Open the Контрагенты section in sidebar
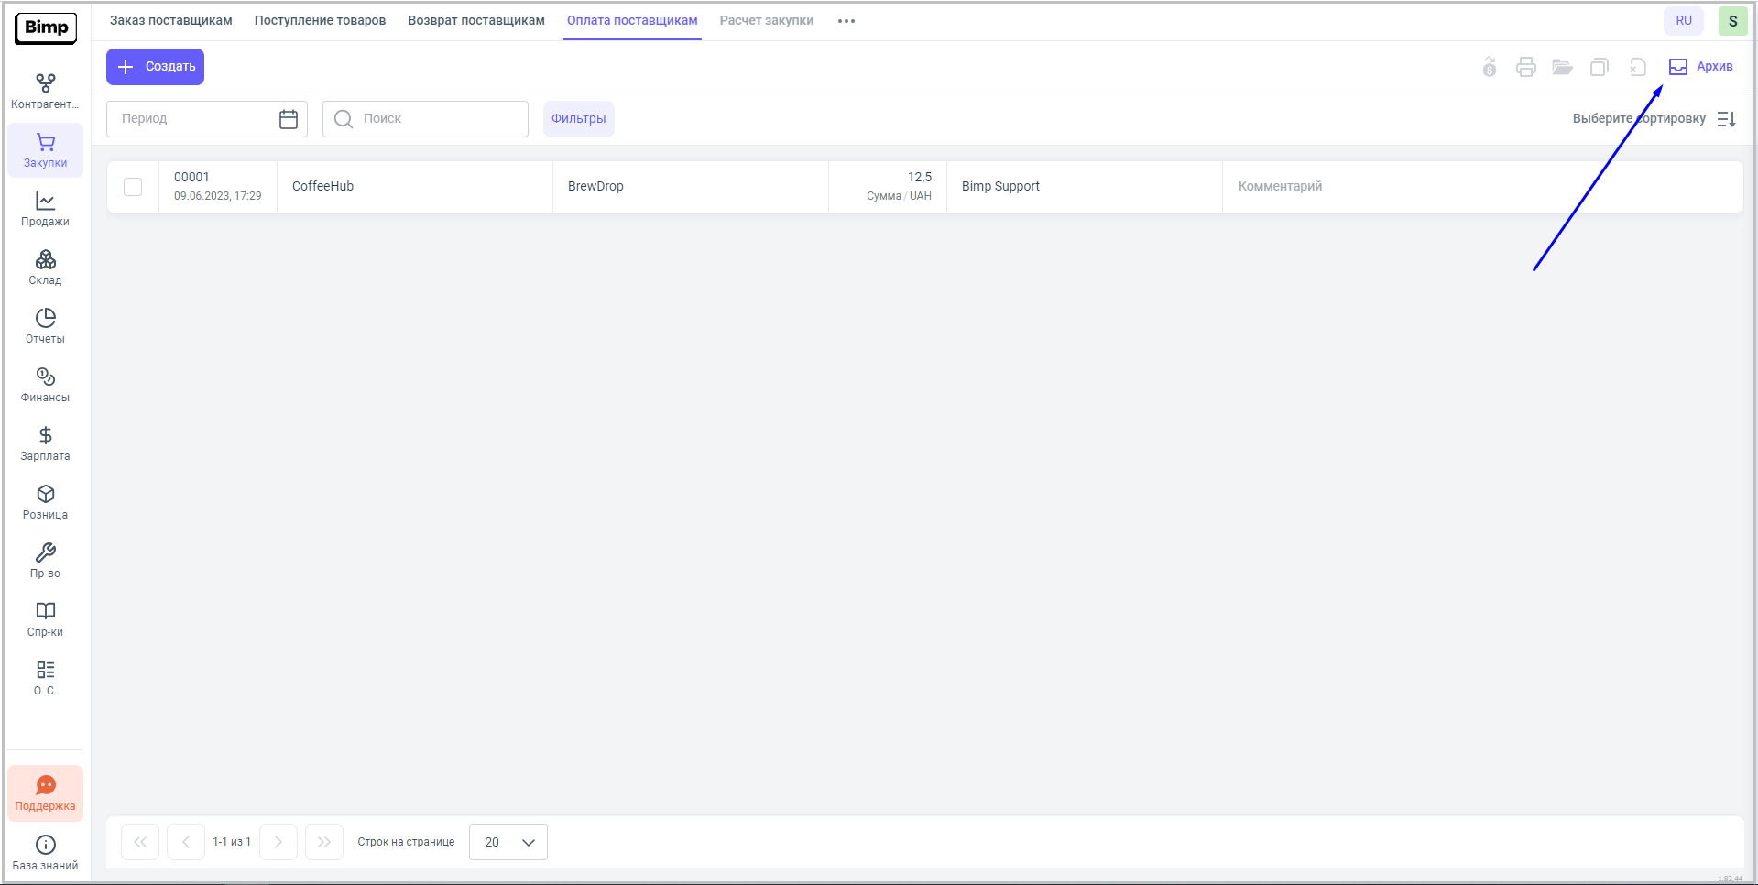This screenshot has height=885, width=1758. coord(45,92)
